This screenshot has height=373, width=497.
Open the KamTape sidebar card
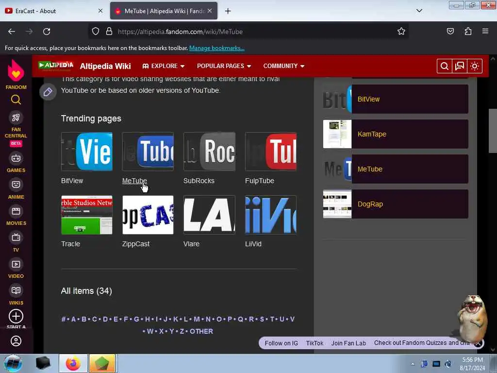[396, 134]
